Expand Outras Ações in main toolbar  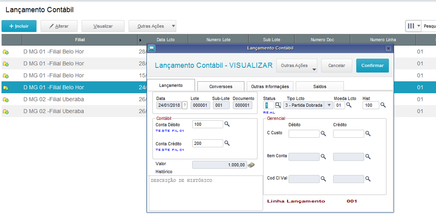(x=173, y=26)
